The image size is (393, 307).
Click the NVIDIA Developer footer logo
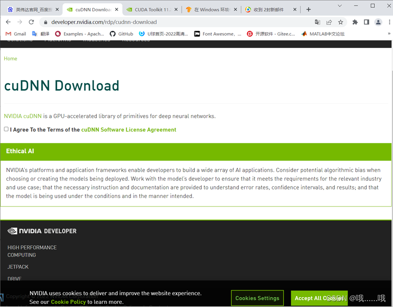point(42,231)
